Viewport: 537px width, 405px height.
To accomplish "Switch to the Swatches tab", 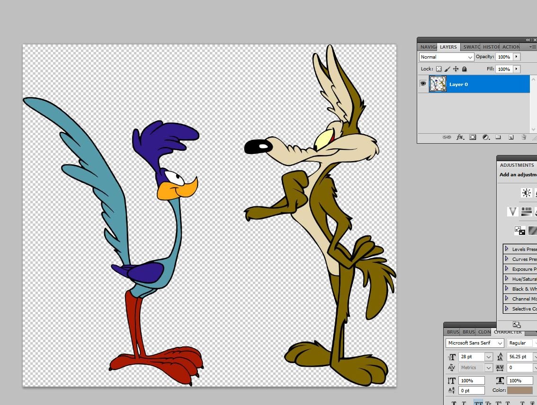I will click(471, 47).
